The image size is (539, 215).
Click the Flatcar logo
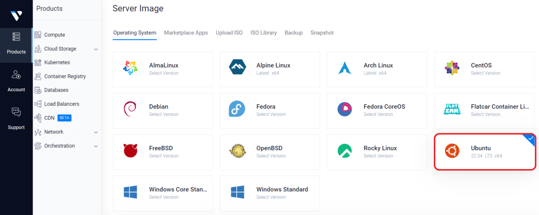point(452,109)
